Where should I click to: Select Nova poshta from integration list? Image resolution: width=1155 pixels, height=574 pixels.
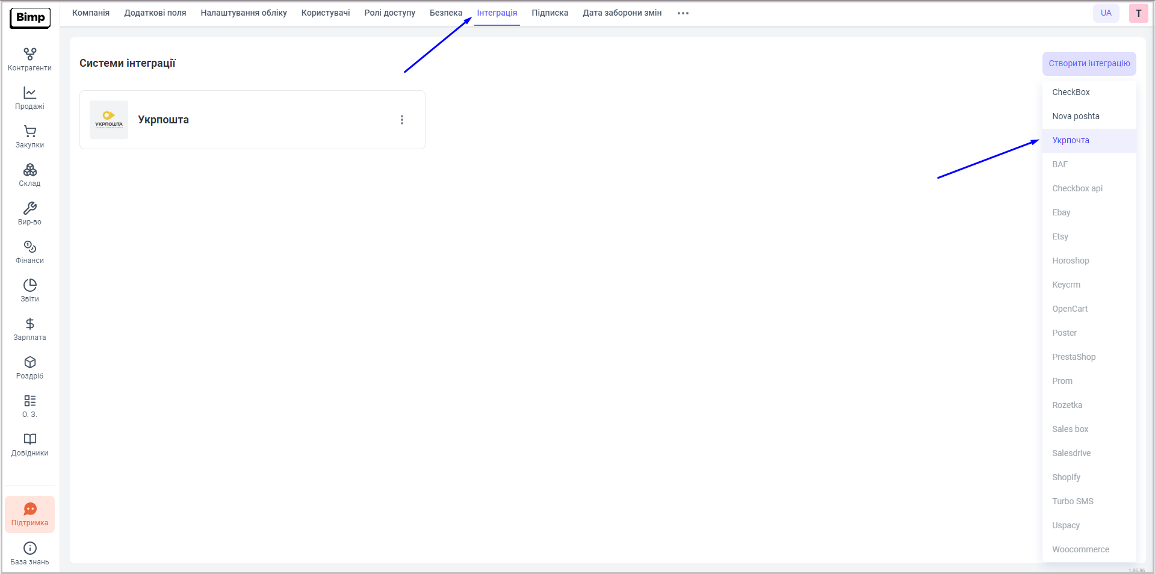[1076, 116]
